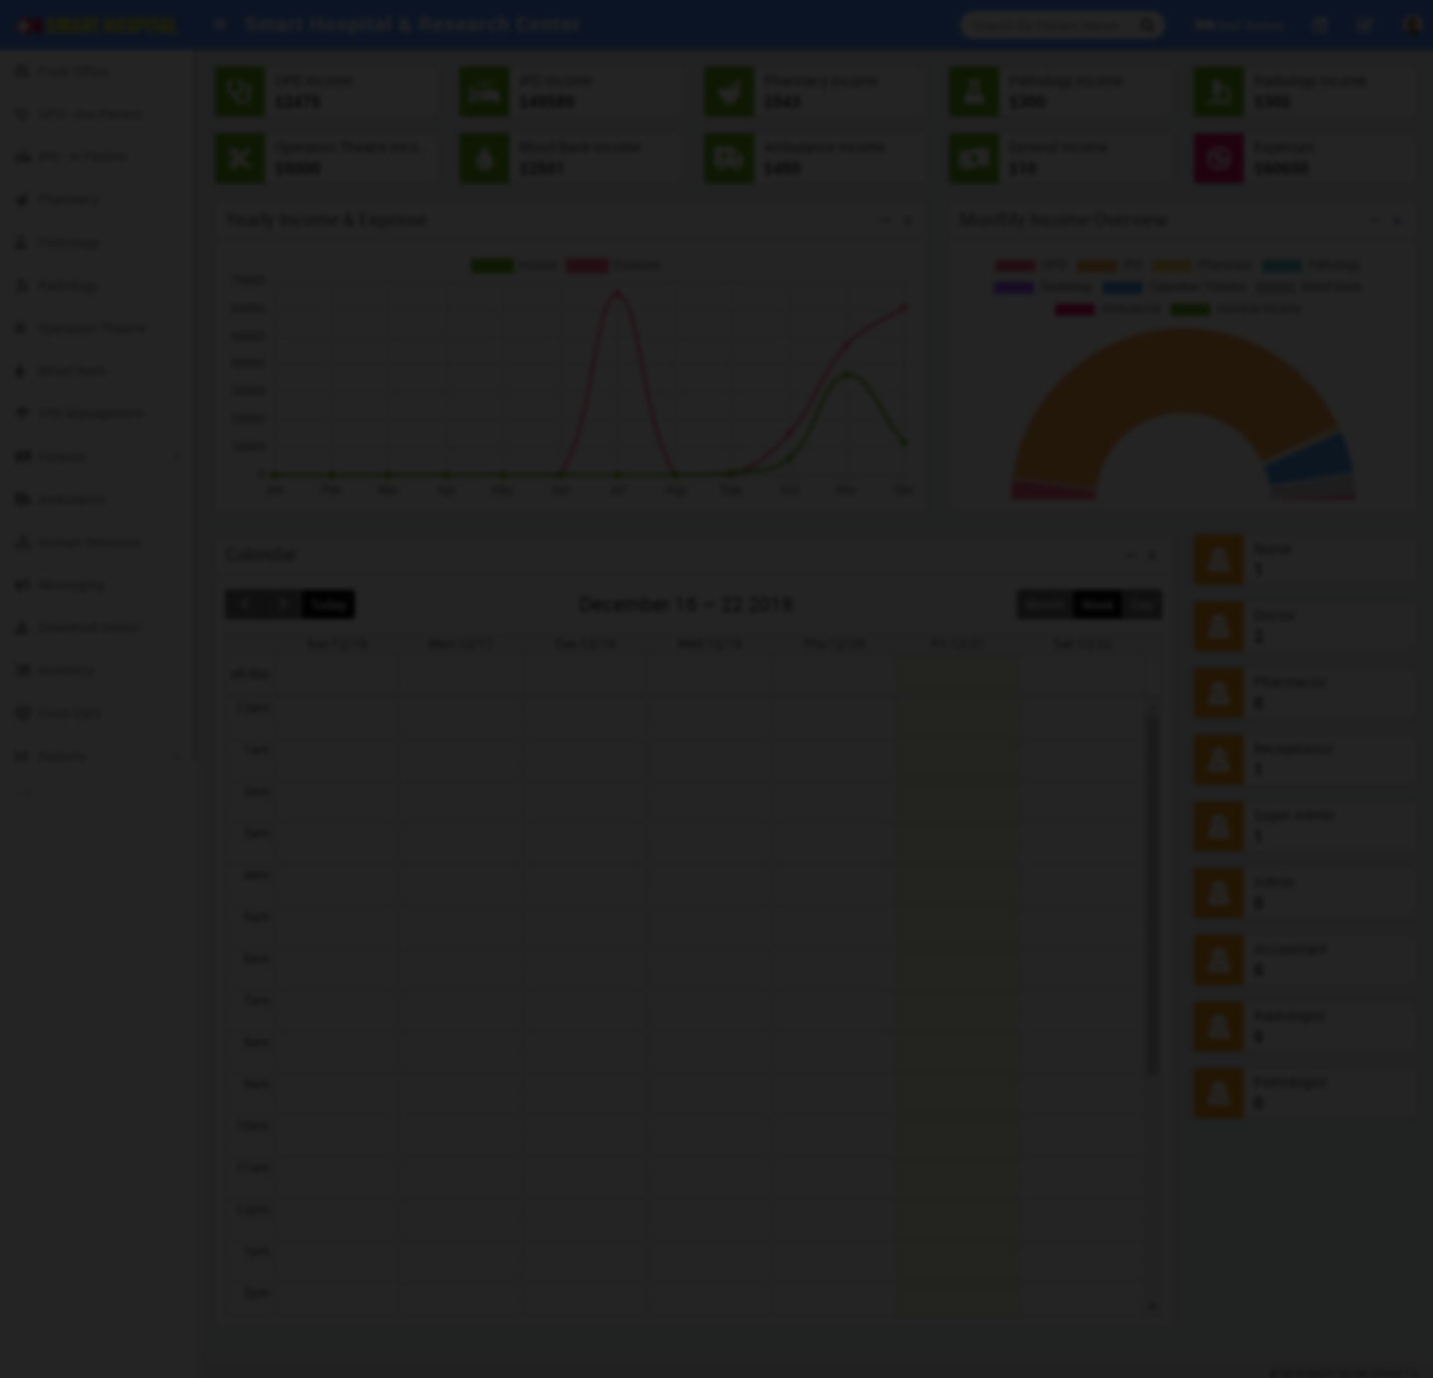Open Pharmacy from the sidebar

click(x=68, y=199)
